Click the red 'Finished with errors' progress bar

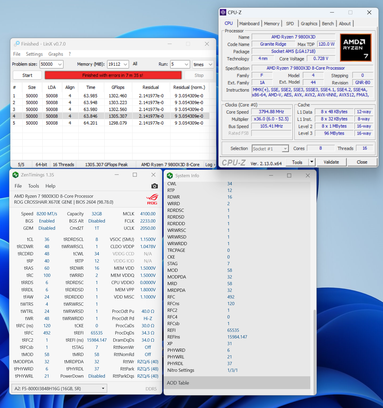click(113, 75)
